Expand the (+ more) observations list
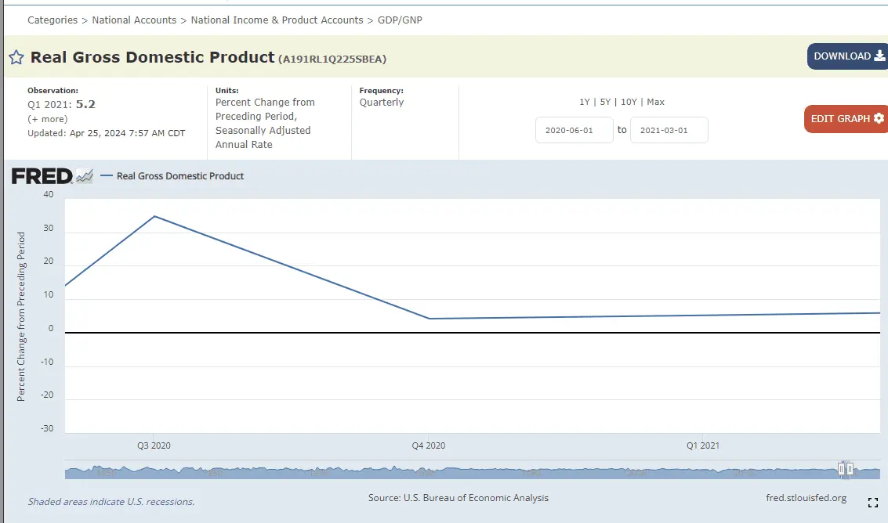Viewport: 888px width, 523px height. pyautogui.click(x=47, y=119)
